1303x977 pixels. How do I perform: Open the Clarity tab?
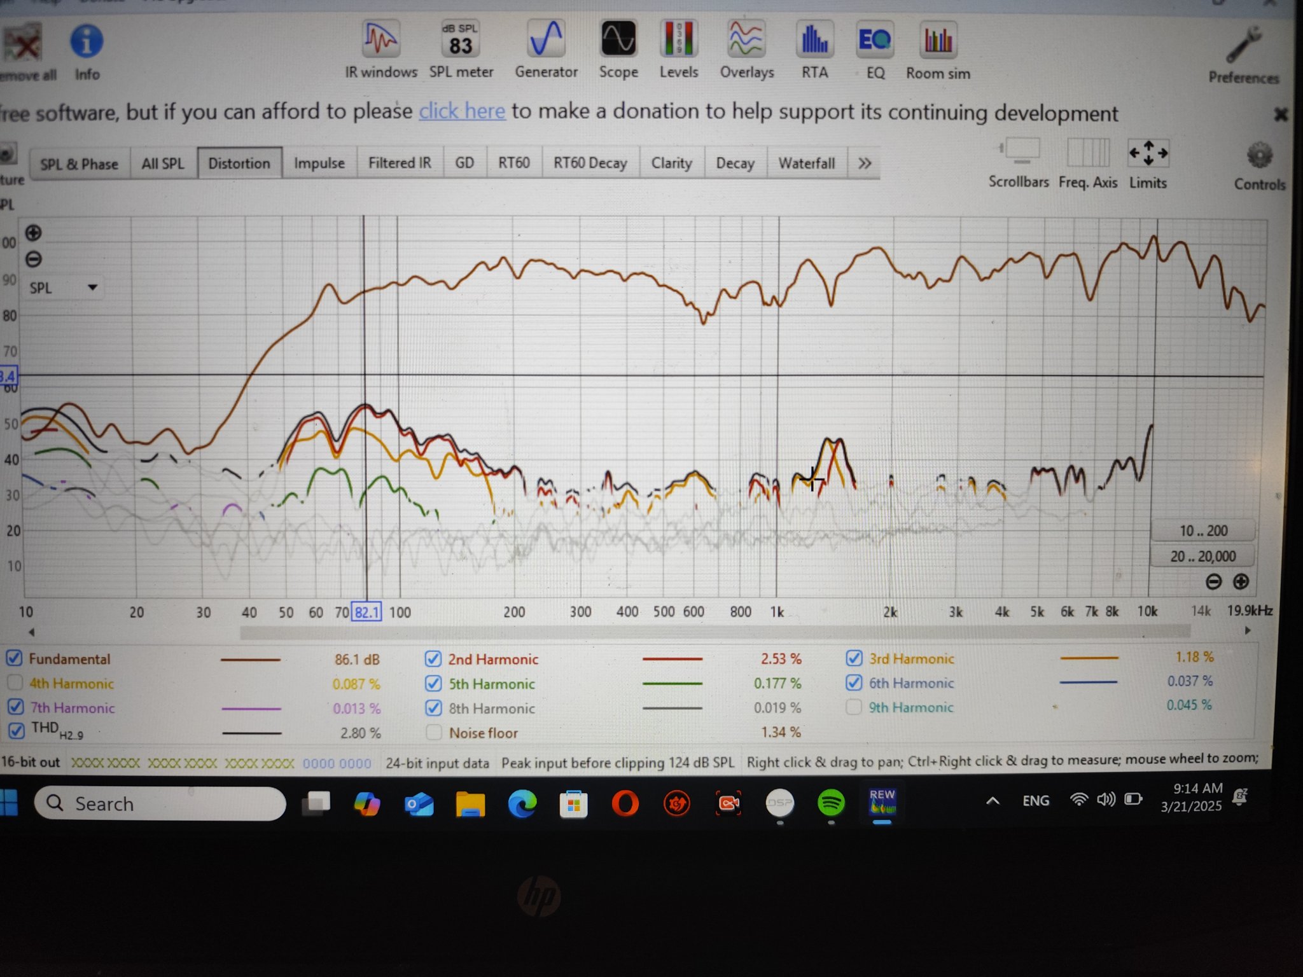coord(672,163)
